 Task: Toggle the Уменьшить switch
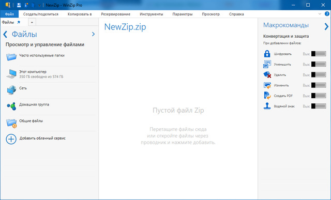319,64
